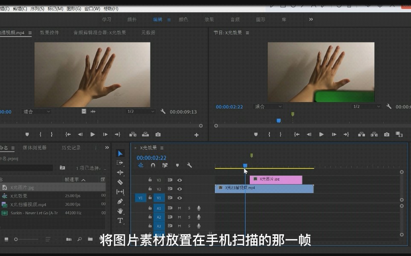Click the Play button in Program monitor
The height and width of the screenshot is (256, 411).
(321, 134)
